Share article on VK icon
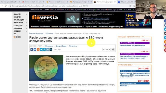 (35, 49)
